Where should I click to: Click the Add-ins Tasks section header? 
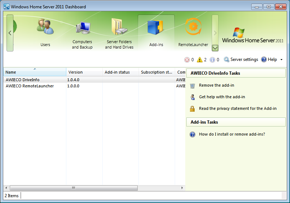click(x=236, y=122)
